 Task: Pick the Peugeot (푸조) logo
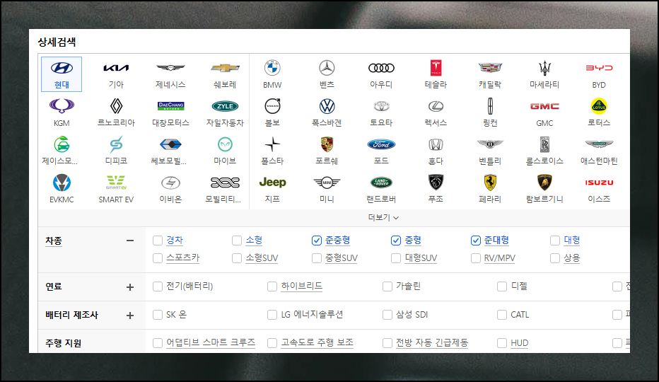click(436, 183)
